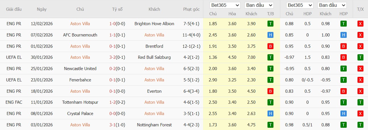
Task: Click green T/B badge in Fenerbahce row
Action: (x=270, y=80)
